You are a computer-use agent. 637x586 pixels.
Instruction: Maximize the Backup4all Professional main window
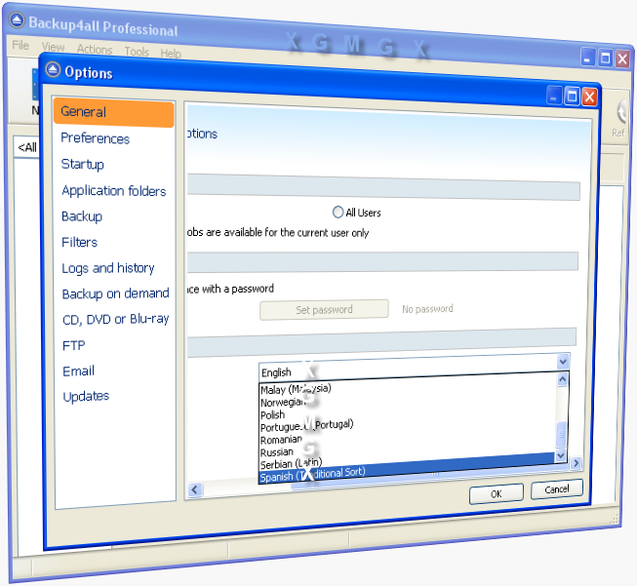coord(605,59)
